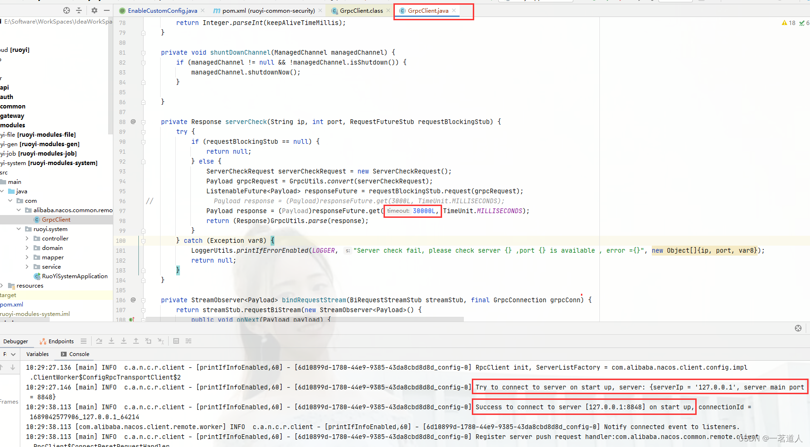Viewport: 810px width, 447px height.
Task: Close the GrpcClient.class tab
Action: [x=388, y=10]
